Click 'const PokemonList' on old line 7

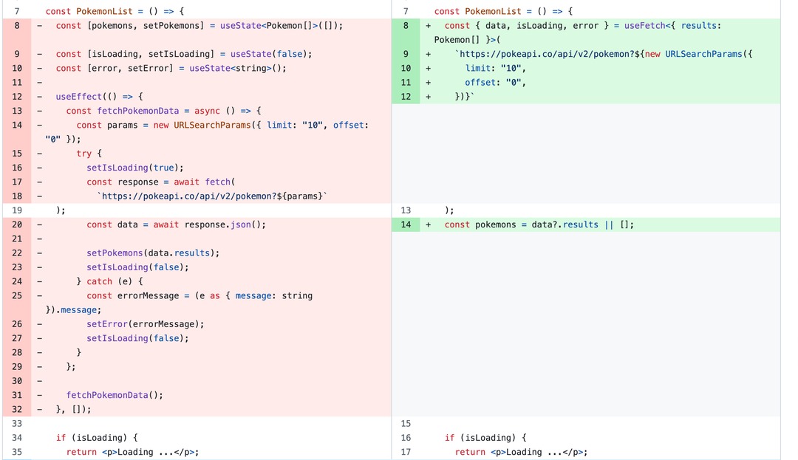point(89,11)
